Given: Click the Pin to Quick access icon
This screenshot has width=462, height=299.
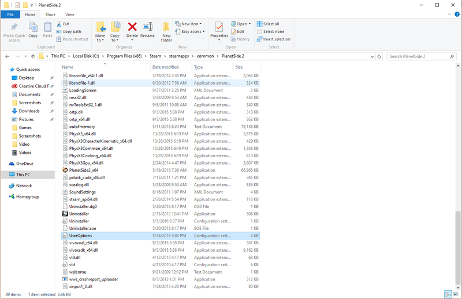Looking at the screenshot, I should click(14, 27).
